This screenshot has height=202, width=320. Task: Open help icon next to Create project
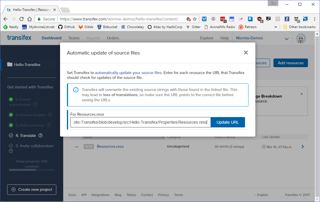coord(50,115)
